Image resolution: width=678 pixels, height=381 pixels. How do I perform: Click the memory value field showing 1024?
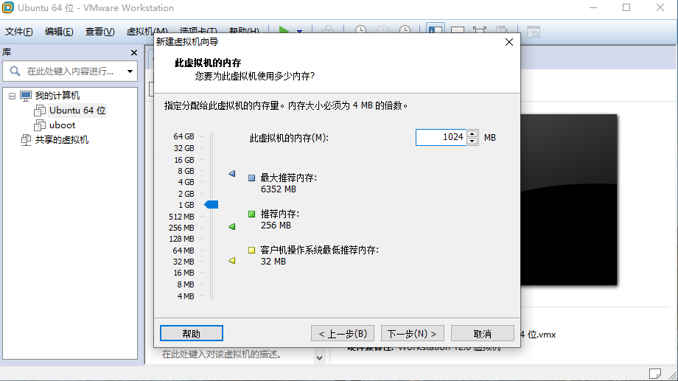point(441,138)
